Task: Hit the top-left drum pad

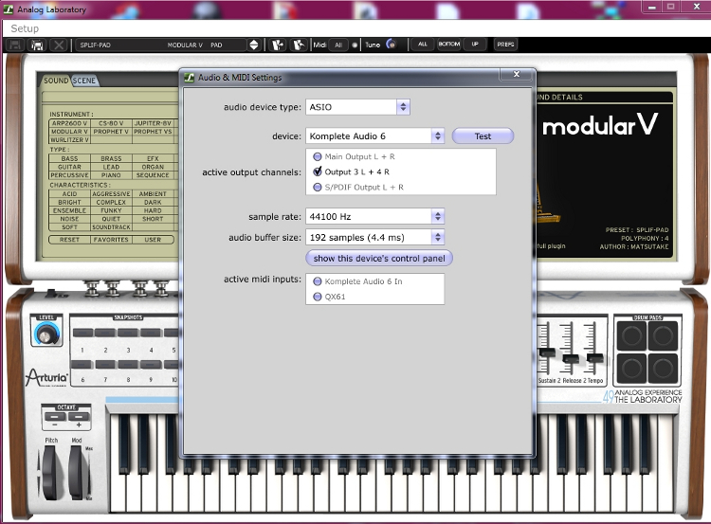Action: point(631,335)
